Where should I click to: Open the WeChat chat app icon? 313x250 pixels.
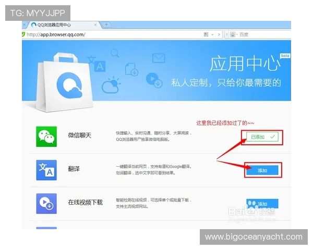pyautogui.click(x=46, y=136)
